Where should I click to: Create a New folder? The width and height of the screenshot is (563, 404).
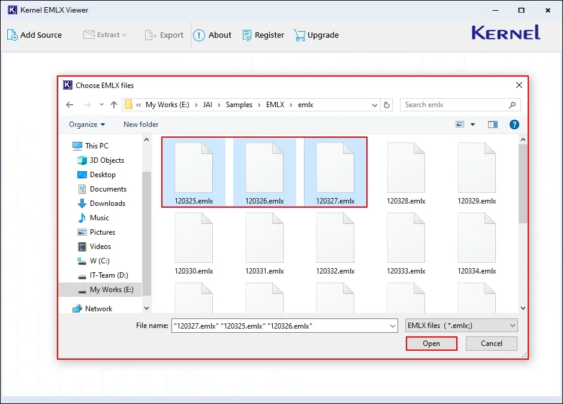tap(140, 124)
